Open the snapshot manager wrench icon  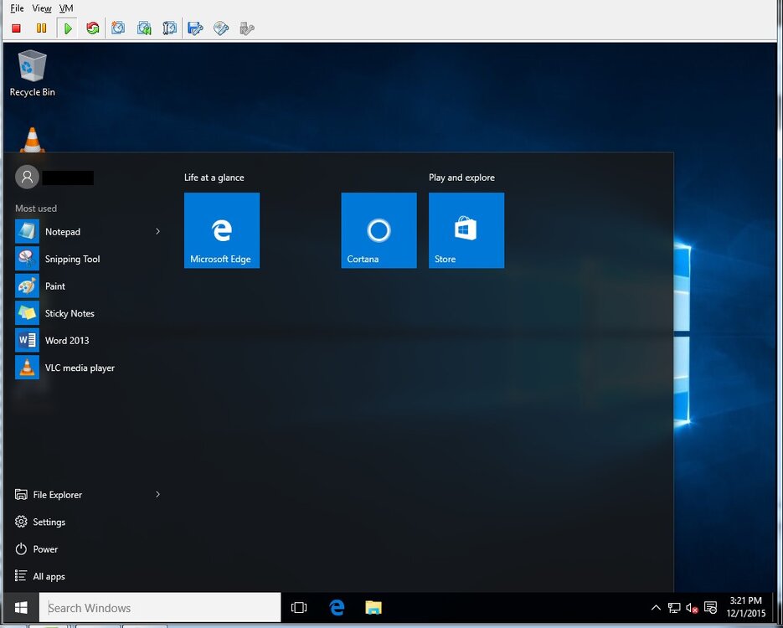[170, 28]
